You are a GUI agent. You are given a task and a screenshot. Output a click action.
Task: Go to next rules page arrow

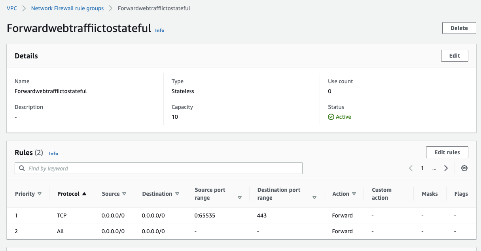[x=446, y=168]
